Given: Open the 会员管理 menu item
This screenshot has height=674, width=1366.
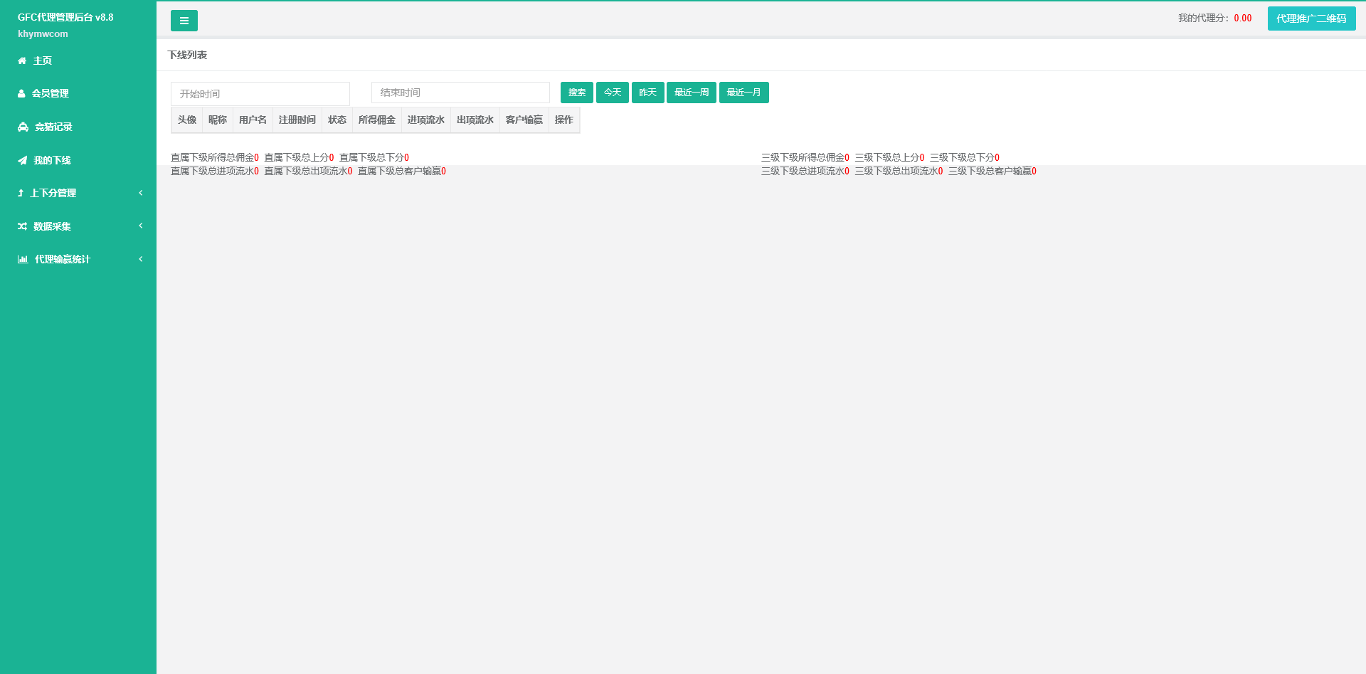Looking at the screenshot, I should [x=50, y=94].
